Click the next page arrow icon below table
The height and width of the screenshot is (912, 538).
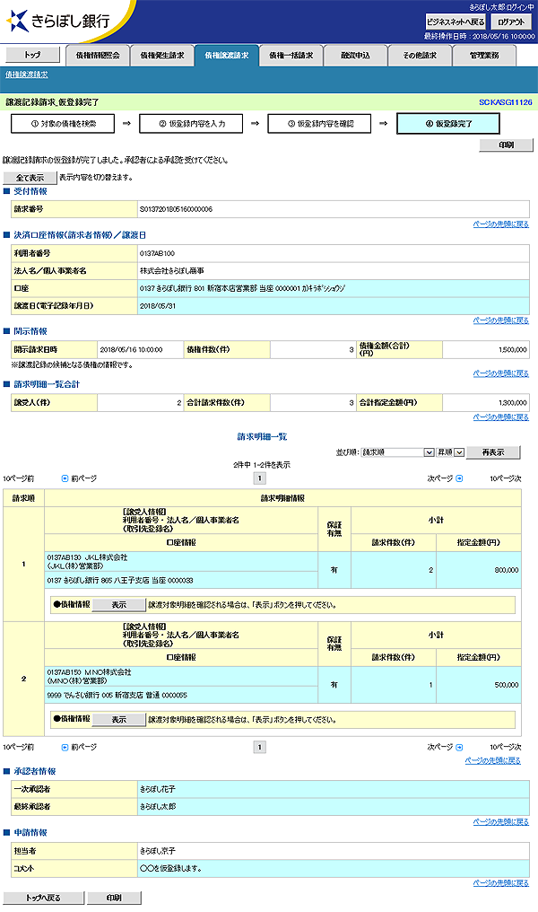tap(460, 748)
